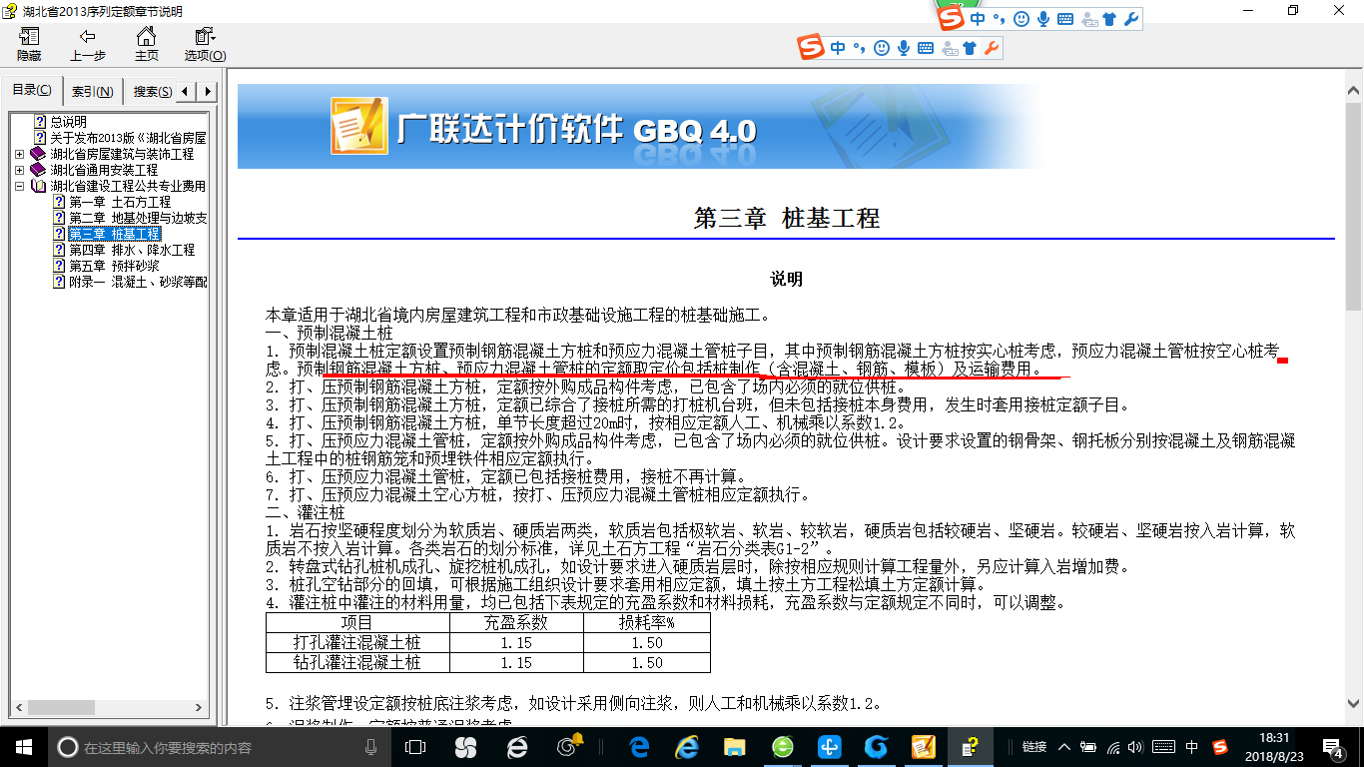Image resolution: width=1364 pixels, height=767 pixels.
Task: Click the contents tree horizontal scrollbar thumb
Action: tap(63, 708)
